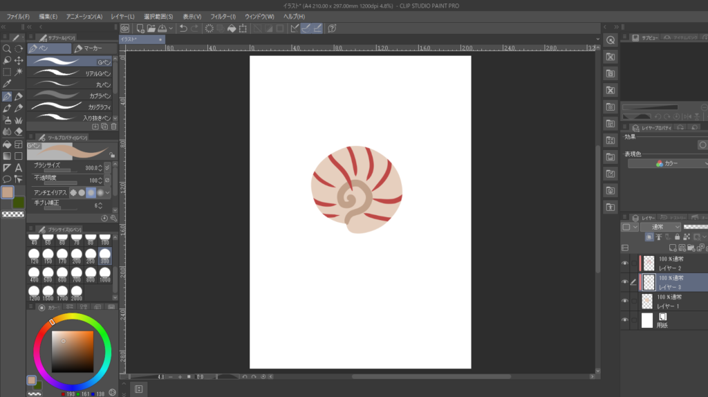
Task: Hide レイヤー 2 with its eye icon
Action: (x=625, y=264)
